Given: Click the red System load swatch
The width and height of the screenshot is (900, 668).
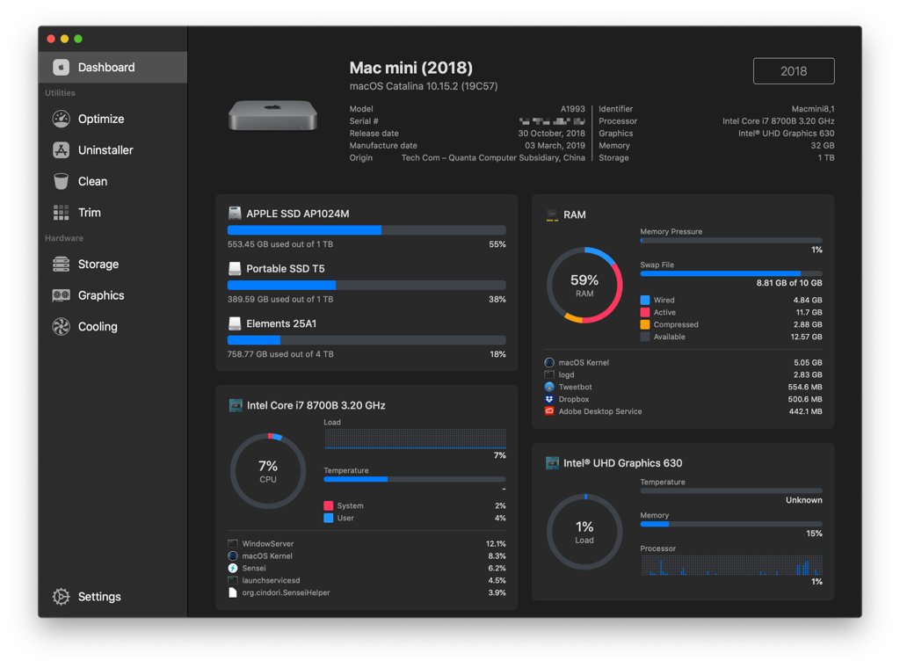Looking at the screenshot, I should click(x=329, y=505).
